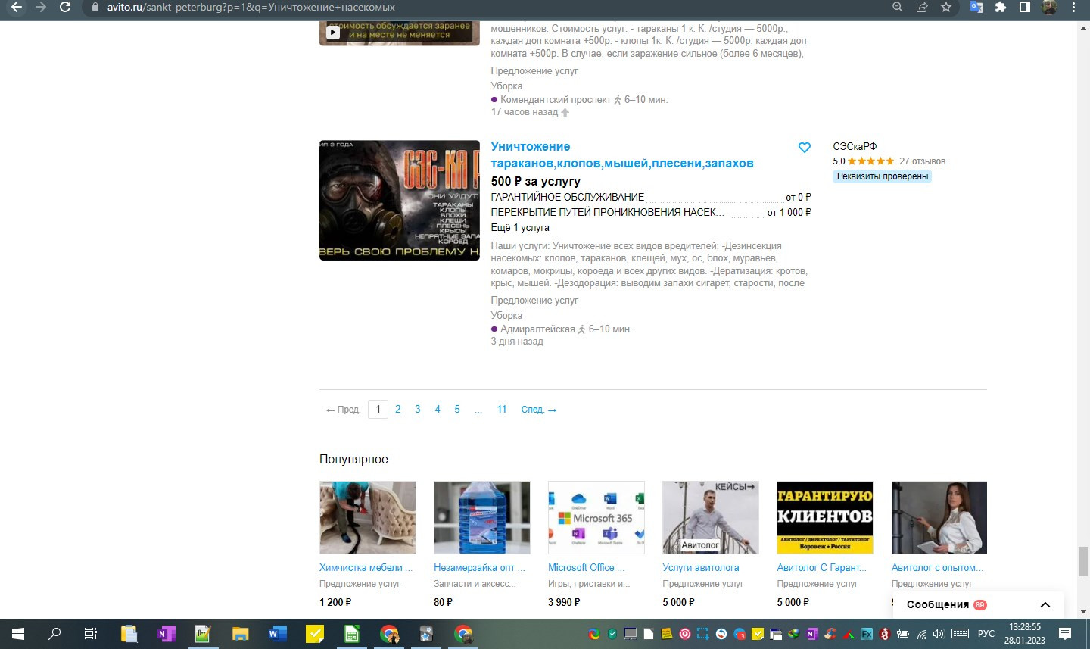Viewport: 1090px width, 649px height.
Task: Open Windows Task View
Action: pos(91,634)
